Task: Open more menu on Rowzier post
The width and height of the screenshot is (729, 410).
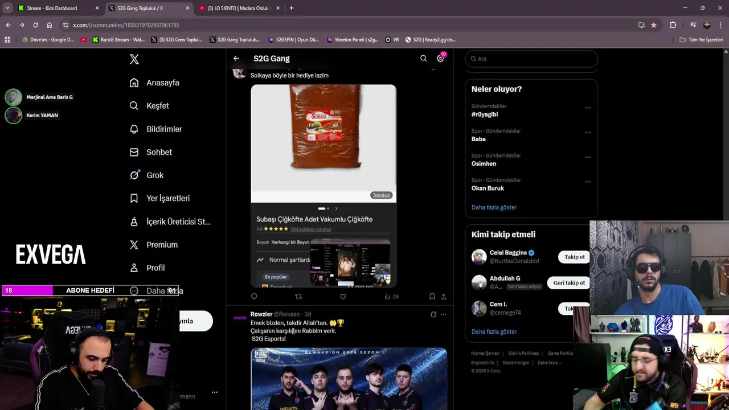Action: tap(444, 314)
